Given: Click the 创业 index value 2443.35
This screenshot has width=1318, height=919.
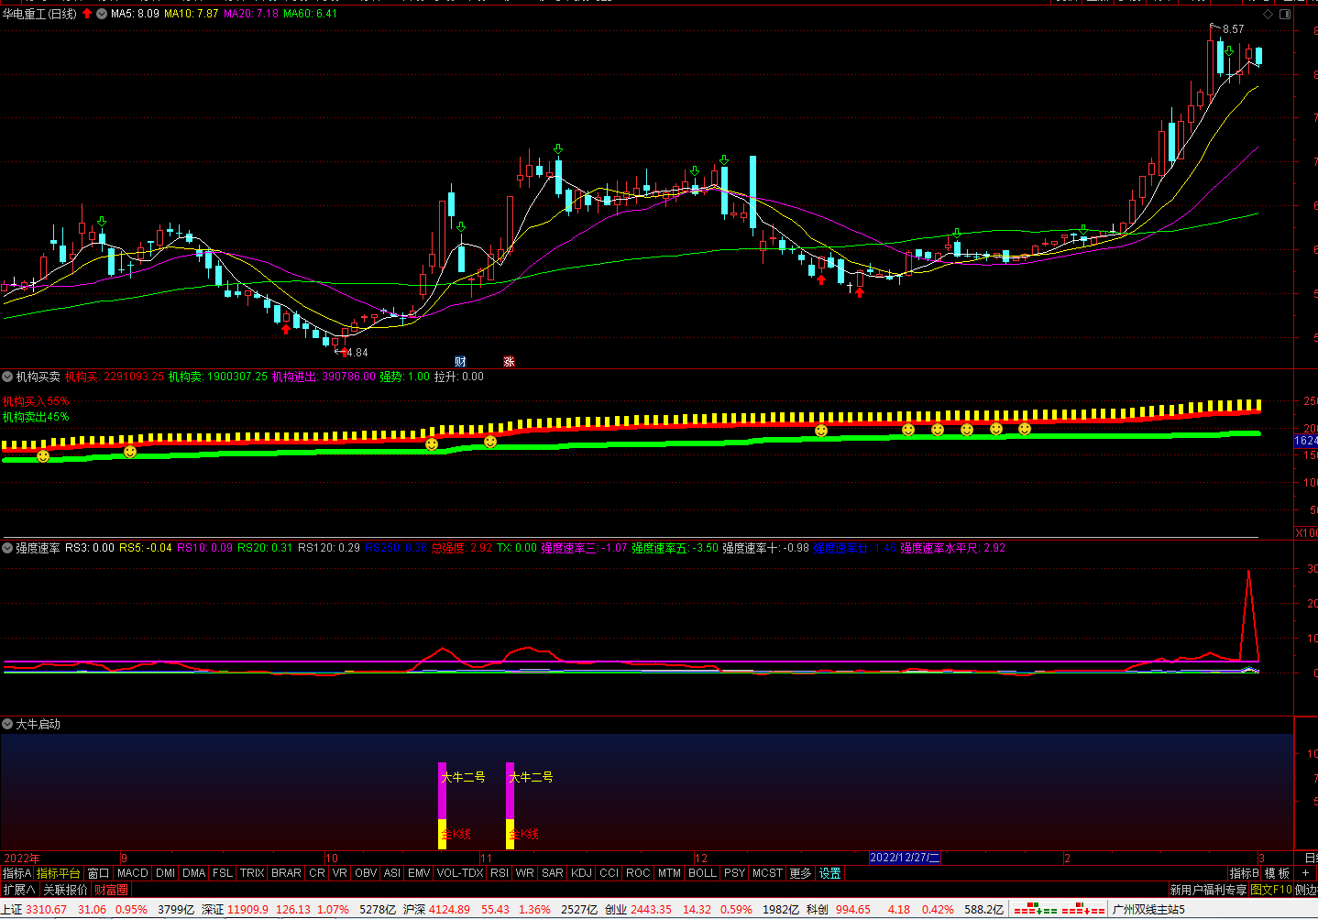Looking at the screenshot, I should coord(651,910).
